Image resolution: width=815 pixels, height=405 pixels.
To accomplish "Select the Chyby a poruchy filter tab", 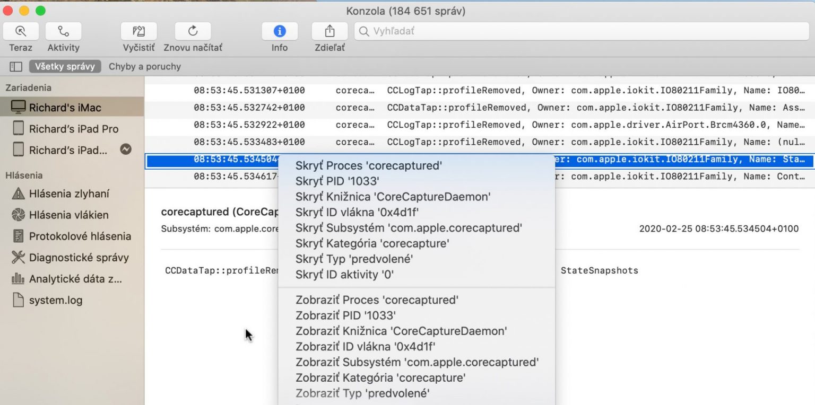I will click(x=145, y=67).
